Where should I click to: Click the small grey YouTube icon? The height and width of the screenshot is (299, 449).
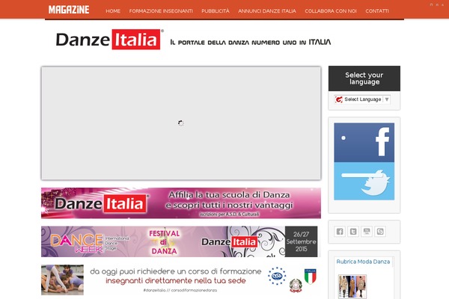(x=367, y=231)
